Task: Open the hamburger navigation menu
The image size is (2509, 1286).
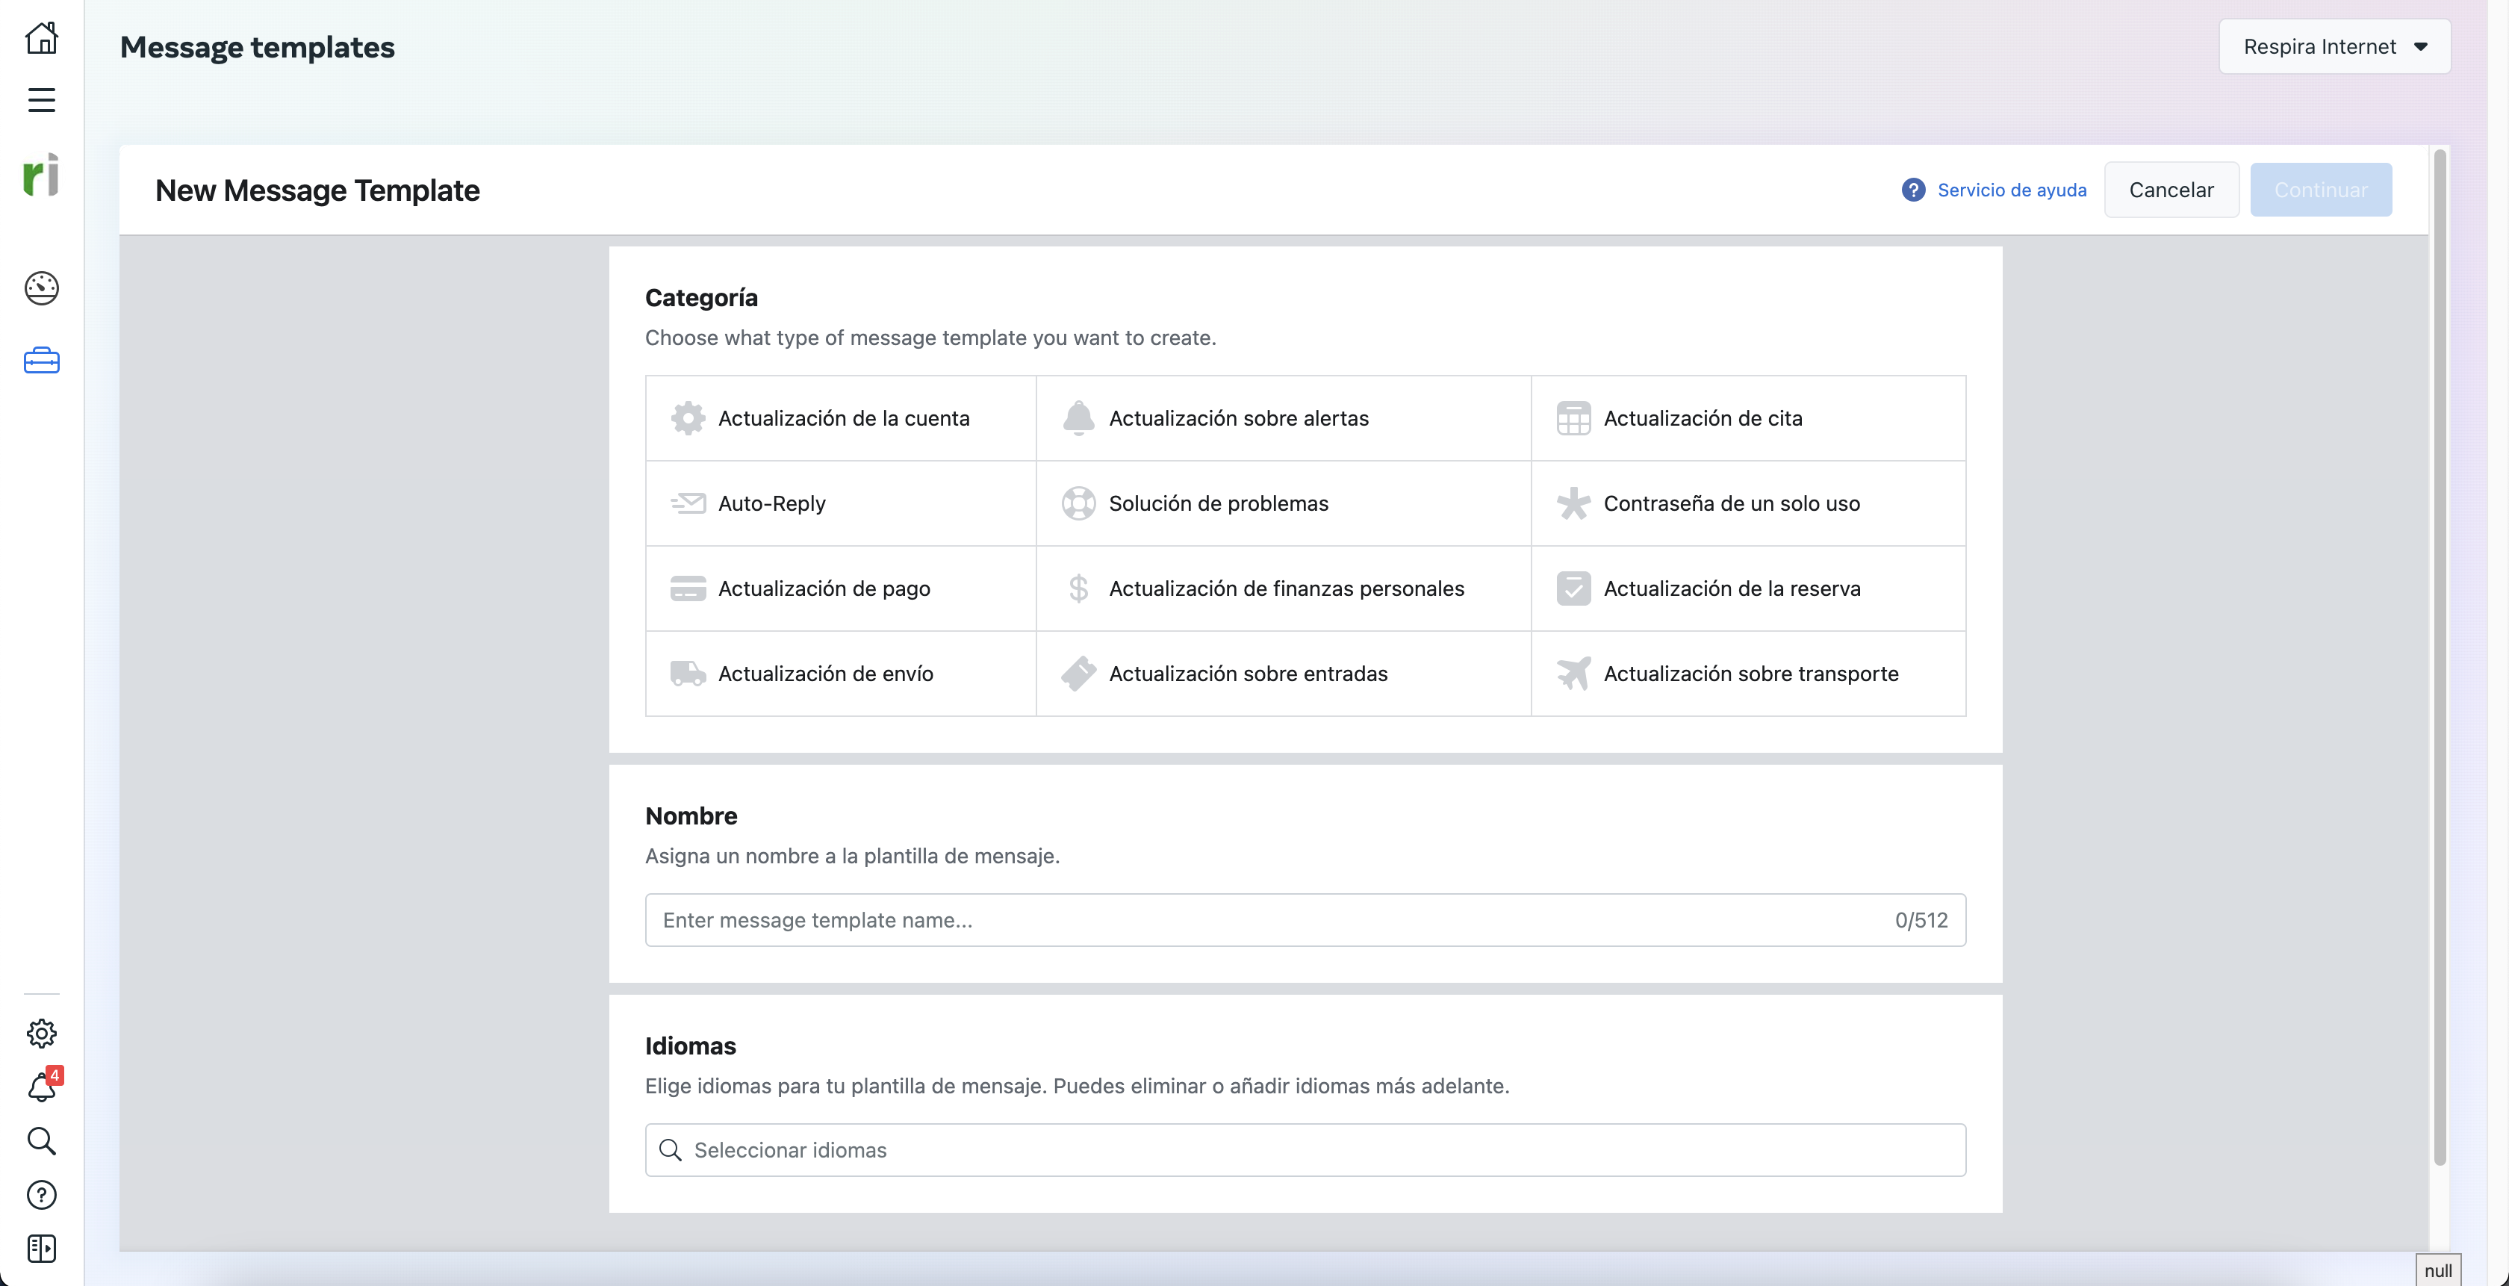Action: tap(41, 99)
